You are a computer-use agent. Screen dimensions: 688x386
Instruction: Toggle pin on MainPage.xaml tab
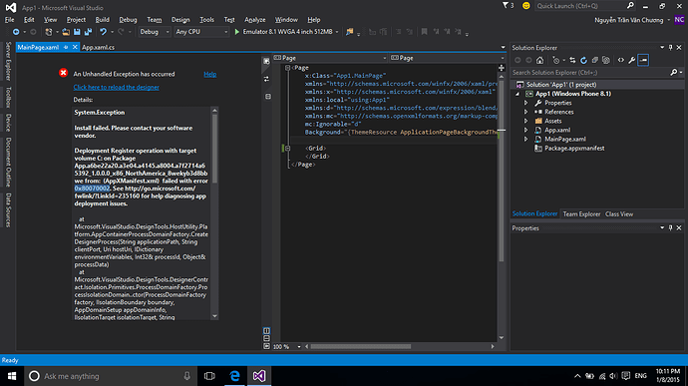pos(66,47)
